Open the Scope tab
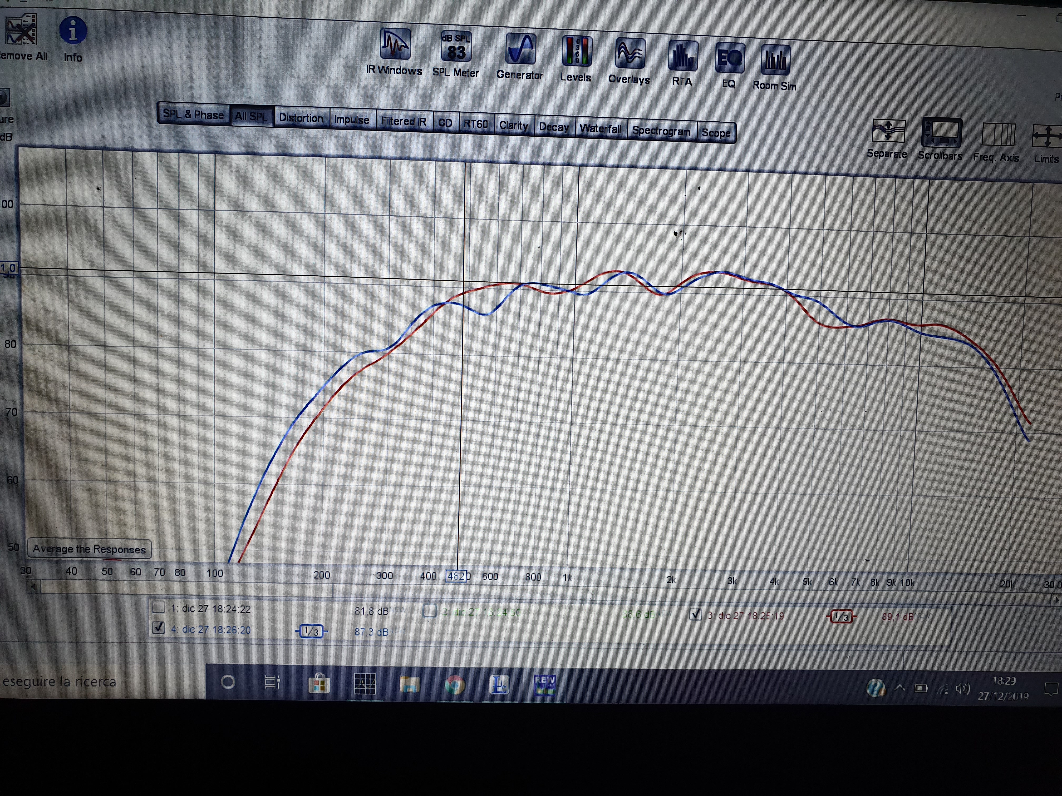 (716, 133)
